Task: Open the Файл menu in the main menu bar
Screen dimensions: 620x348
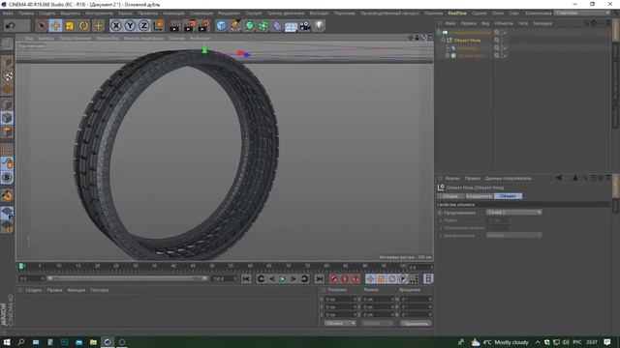Action: 8,13
